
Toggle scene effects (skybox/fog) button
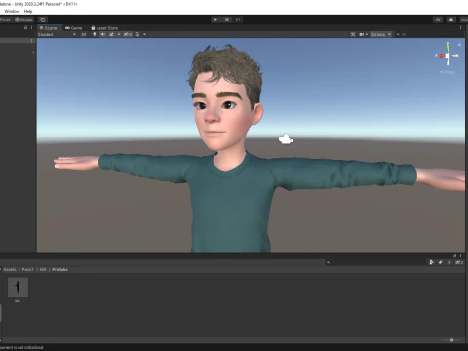[111, 34]
